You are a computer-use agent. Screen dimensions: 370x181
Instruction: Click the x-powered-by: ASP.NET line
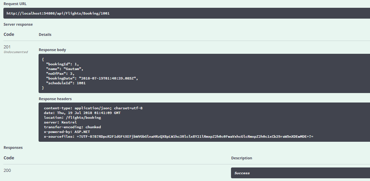[x=67, y=132]
